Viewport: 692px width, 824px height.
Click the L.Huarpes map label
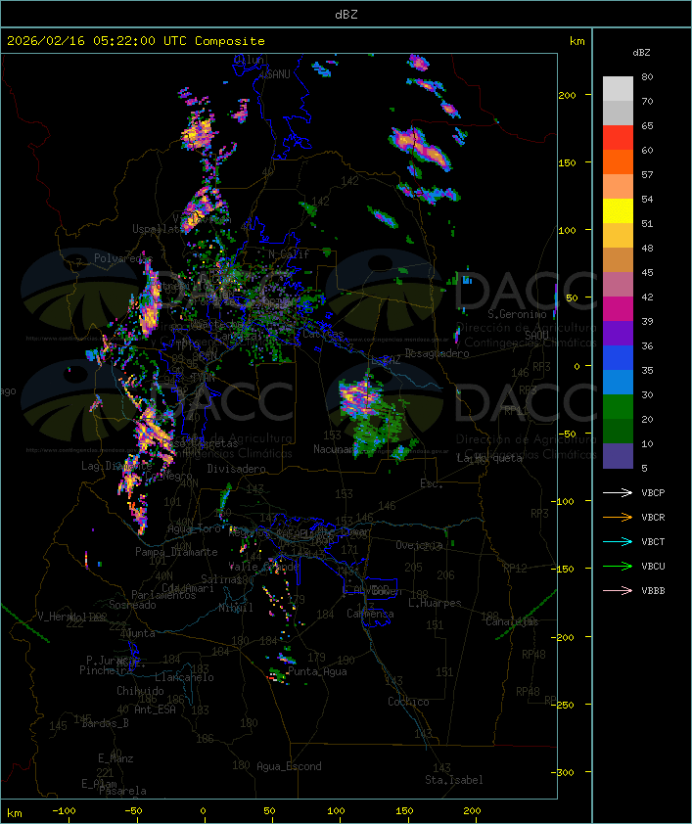coord(435,603)
